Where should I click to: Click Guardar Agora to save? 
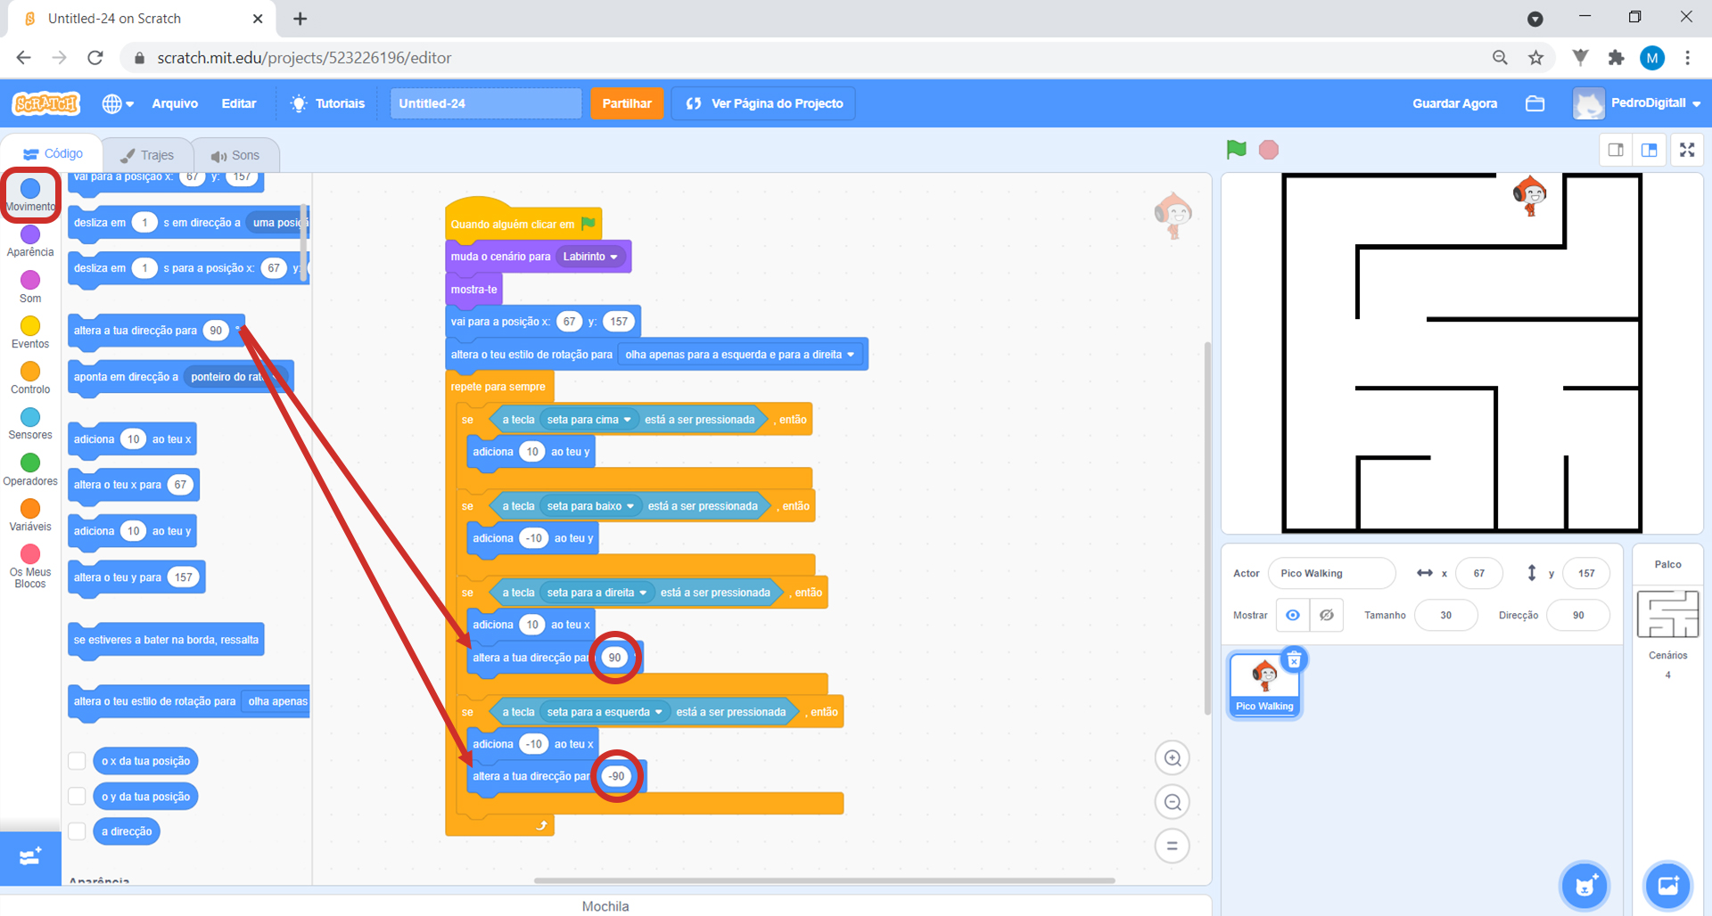point(1454,103)
